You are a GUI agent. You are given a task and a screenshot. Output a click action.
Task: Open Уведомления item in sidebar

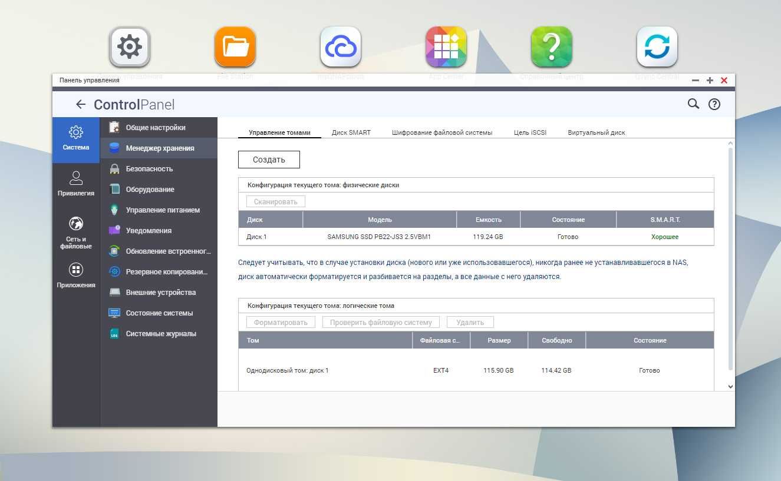[x=159, y=231]
